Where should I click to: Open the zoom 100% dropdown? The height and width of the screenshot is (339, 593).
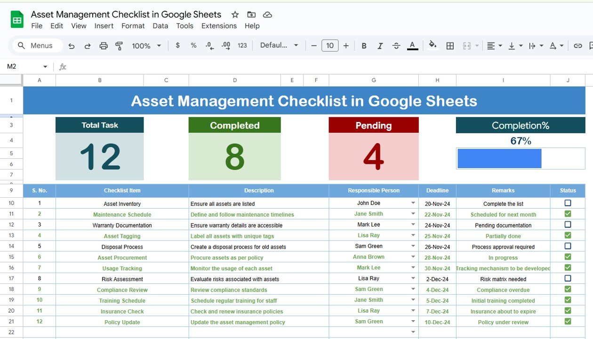point(147,46)
